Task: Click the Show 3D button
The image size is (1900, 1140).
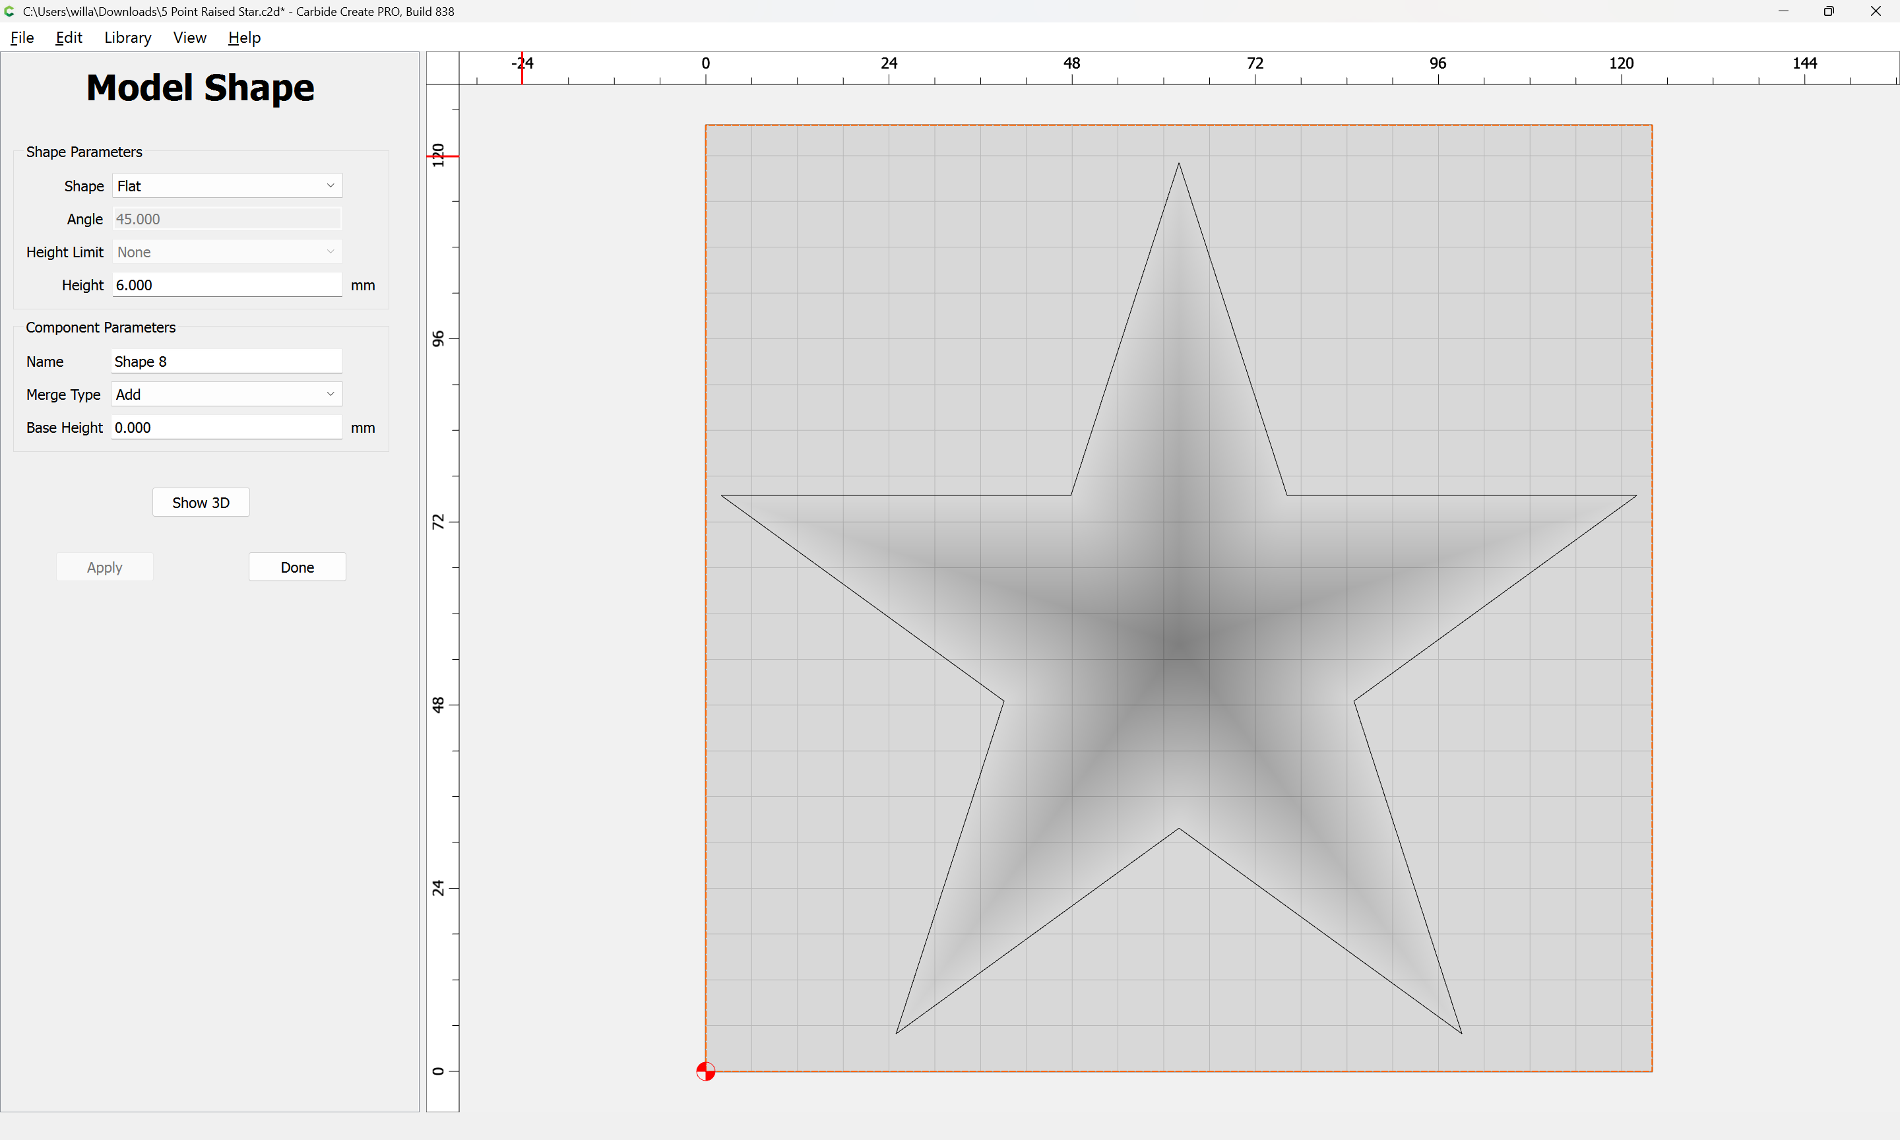Action: pos(201,503)
